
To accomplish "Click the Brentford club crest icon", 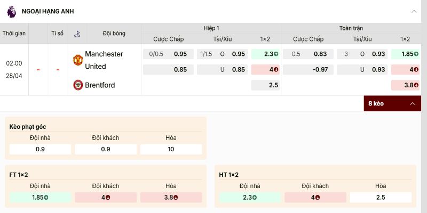I will 78,85.
